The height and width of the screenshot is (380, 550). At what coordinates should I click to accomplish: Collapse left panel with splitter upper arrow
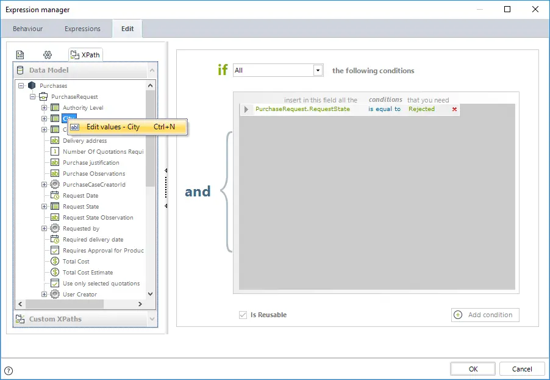[166, 171]
